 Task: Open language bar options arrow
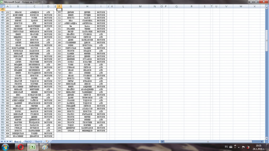click(x=235, y=148)
